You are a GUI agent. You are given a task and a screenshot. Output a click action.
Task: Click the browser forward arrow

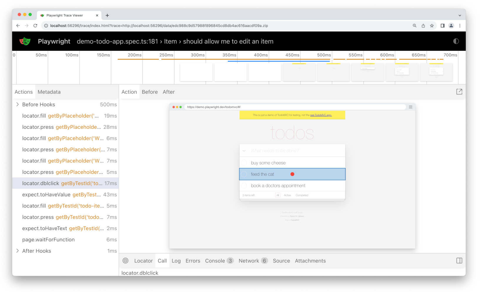pos(27,26)
